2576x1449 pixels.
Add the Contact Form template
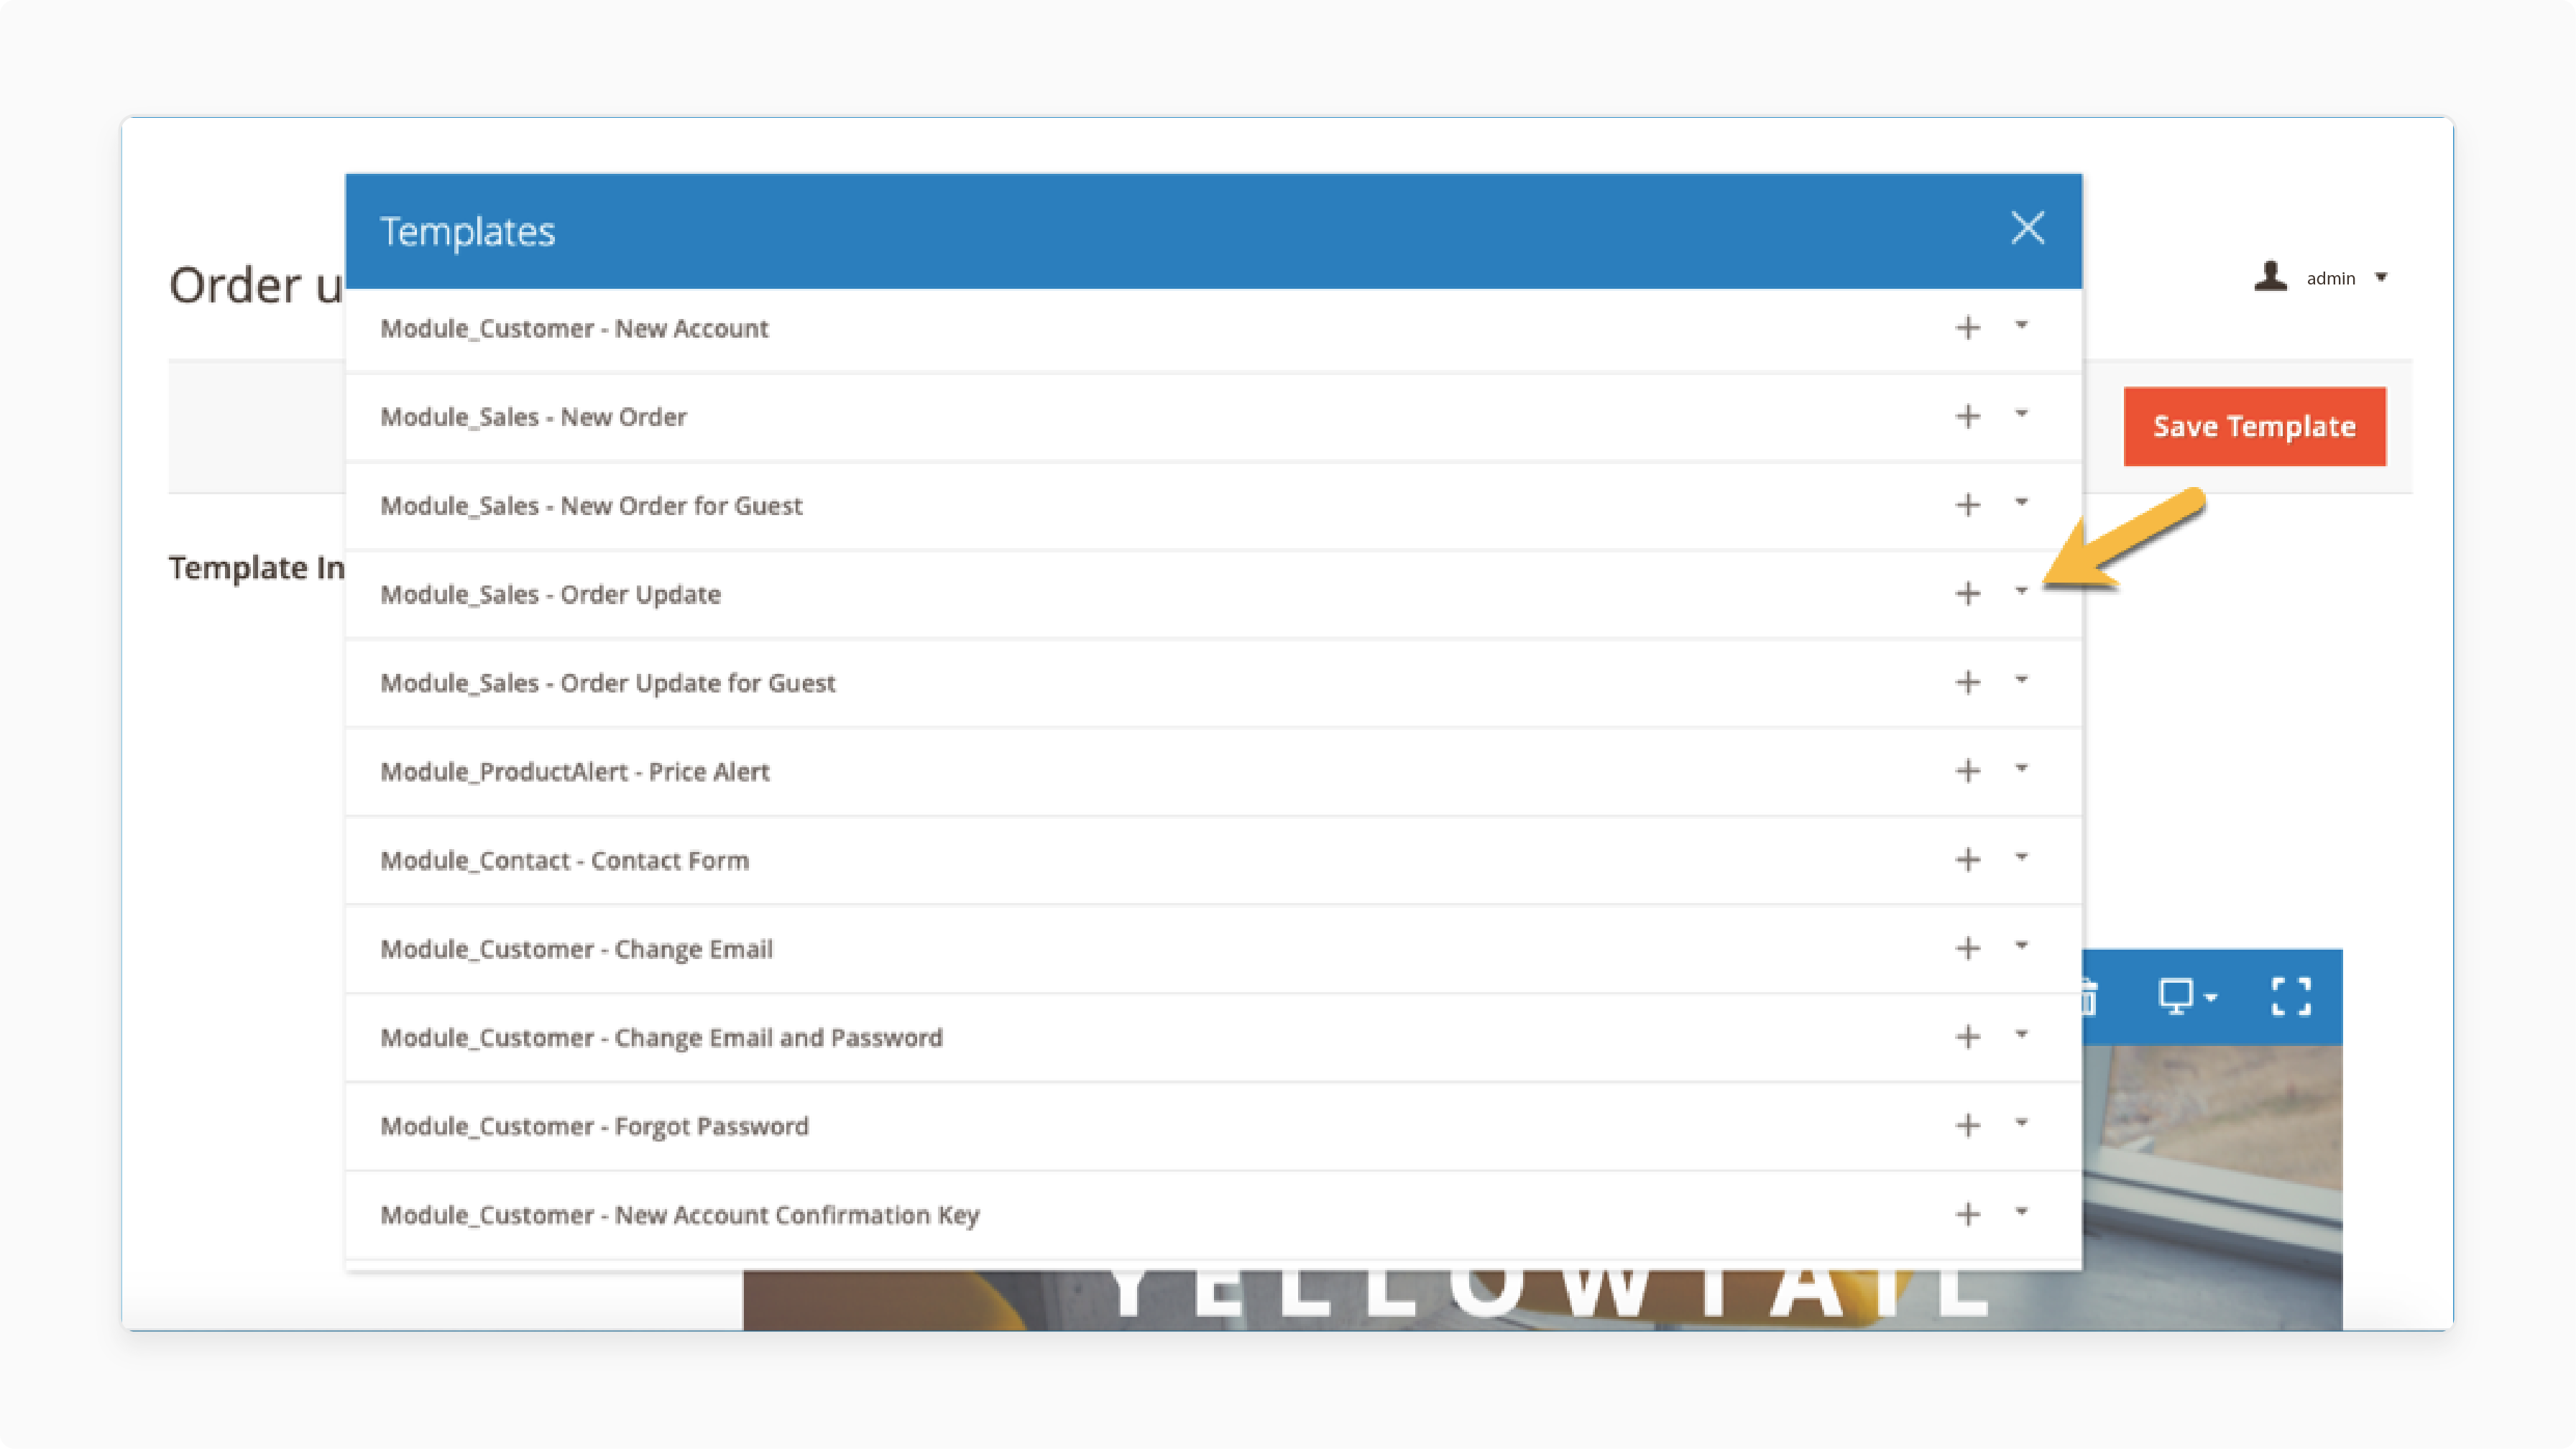1967,859
